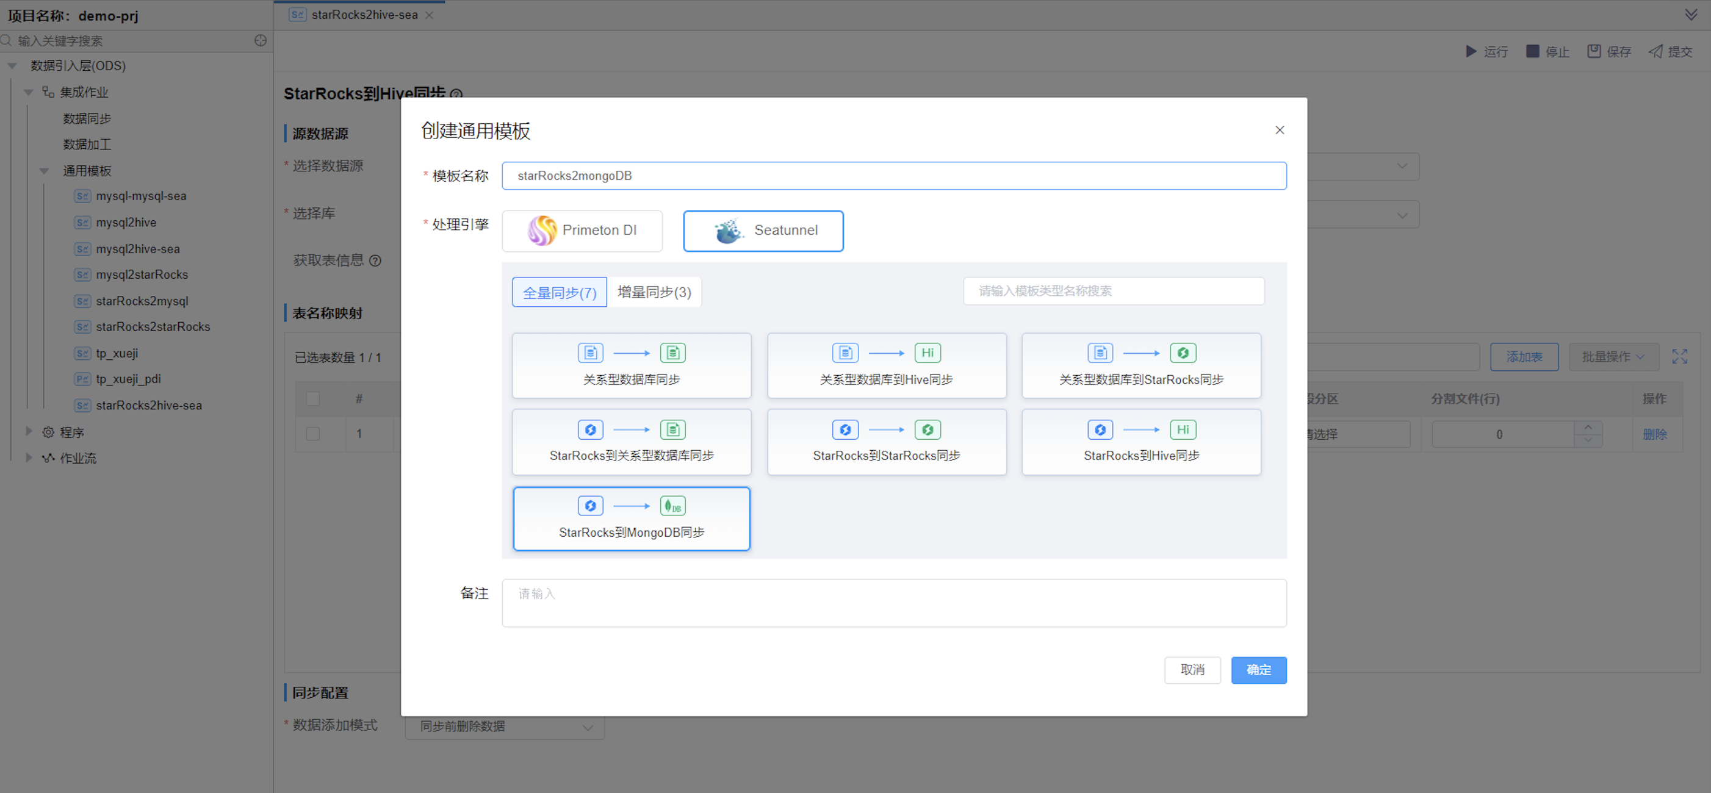This screenshot has height=793, width=1711.
Task: Click the locate icon beside the sidebar search
Action: pyautogui.click(x=261, y=40)
